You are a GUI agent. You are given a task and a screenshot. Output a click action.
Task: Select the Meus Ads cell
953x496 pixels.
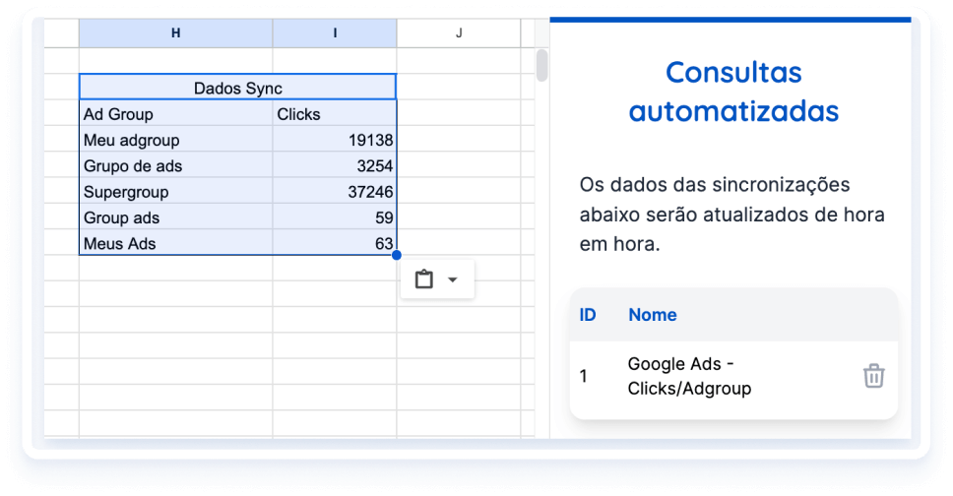[x=175, y=243]
